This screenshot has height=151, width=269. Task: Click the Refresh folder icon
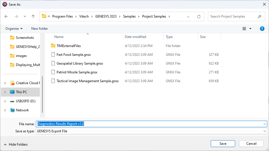(199, 16)
